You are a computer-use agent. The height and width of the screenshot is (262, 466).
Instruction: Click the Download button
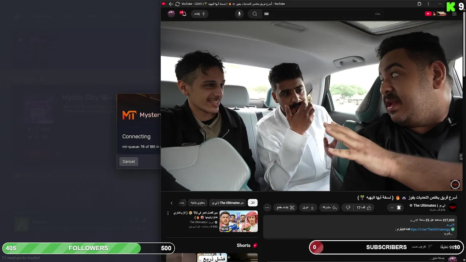(308, 207)
